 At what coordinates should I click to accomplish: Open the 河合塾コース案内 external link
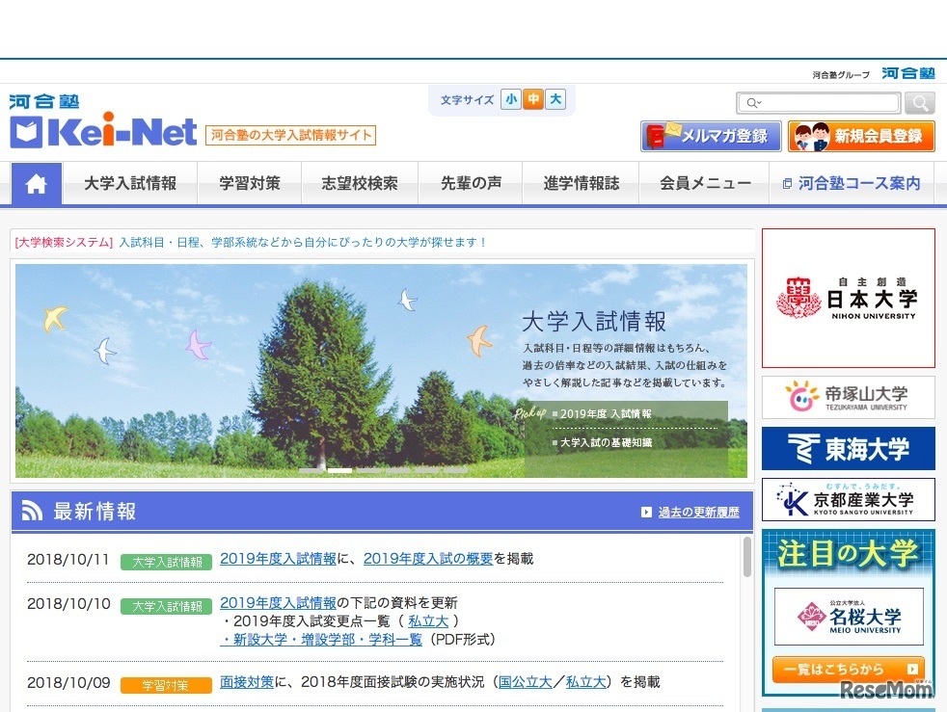coord(852,184)
